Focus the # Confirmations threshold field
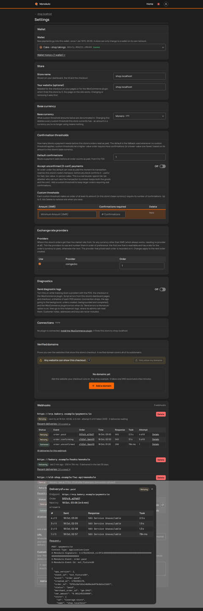This screenshot has width=203, height=611. pyautogui.click(x=112, y=215)
